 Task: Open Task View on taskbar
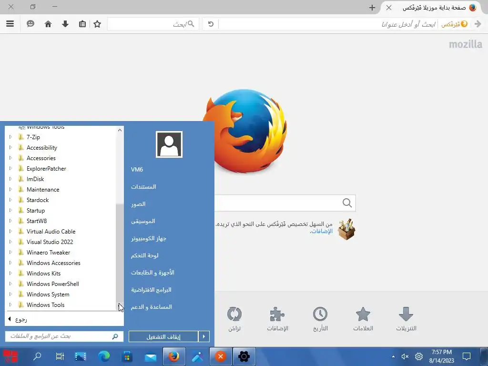click(x=60, y=356)
